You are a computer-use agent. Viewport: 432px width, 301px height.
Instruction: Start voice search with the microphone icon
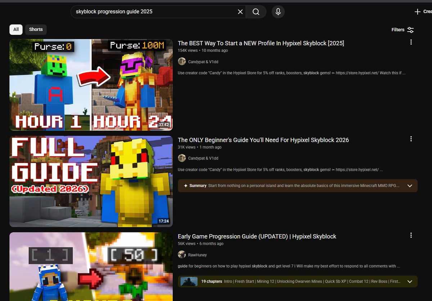[278, 12]
